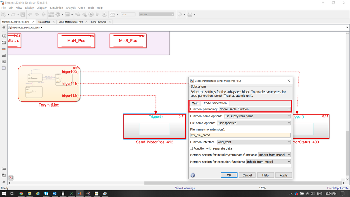Screen dimensions: 350x197
Task: Click the Save floppy disk icon
Action: coord(22,14)
